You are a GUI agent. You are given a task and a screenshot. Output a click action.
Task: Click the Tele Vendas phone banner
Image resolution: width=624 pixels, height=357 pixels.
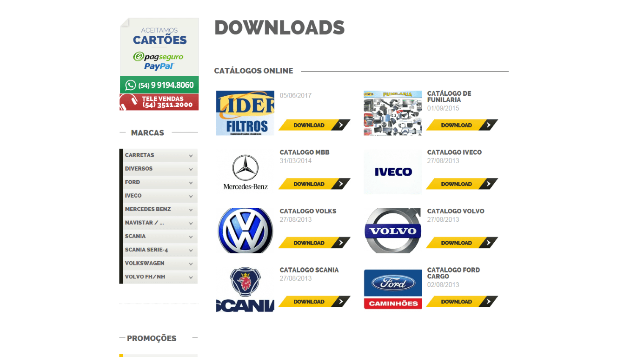click(159, 102)
